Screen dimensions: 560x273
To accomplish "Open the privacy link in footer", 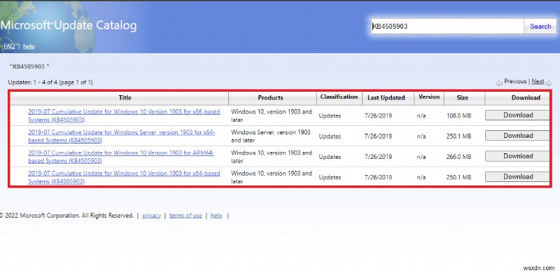I will (151, 216).
